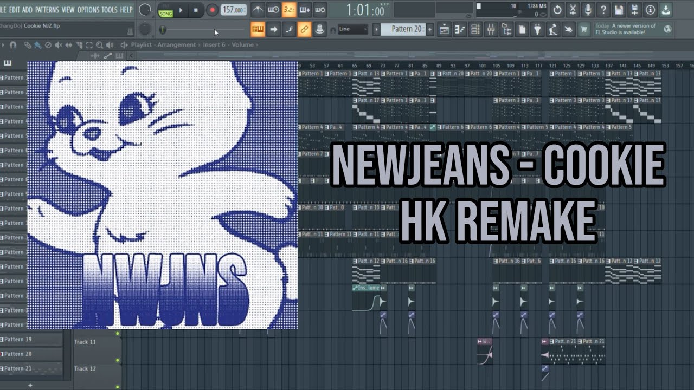Viewport: 694px width, 390px height.
Task: Open the audio editor scissors icon
Action: pos(573,10)
